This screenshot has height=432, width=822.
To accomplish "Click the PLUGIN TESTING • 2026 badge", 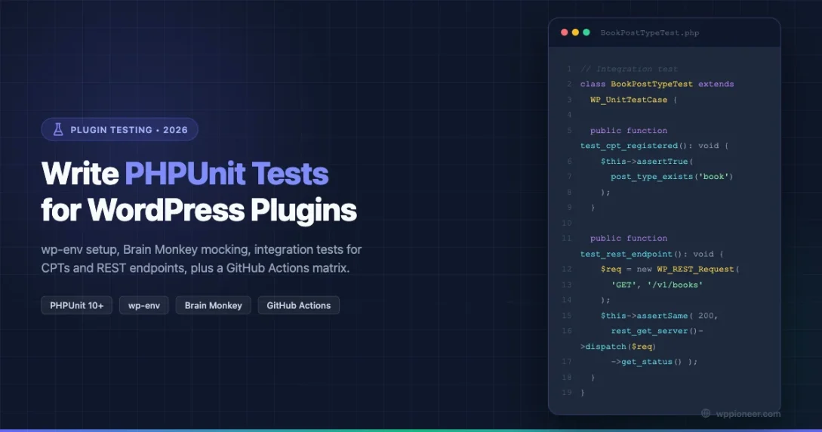I will (x=119, y=129).
